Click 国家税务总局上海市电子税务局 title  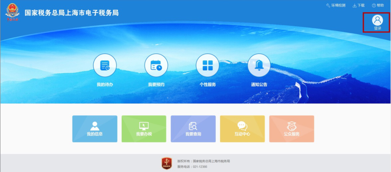(72, 13)
